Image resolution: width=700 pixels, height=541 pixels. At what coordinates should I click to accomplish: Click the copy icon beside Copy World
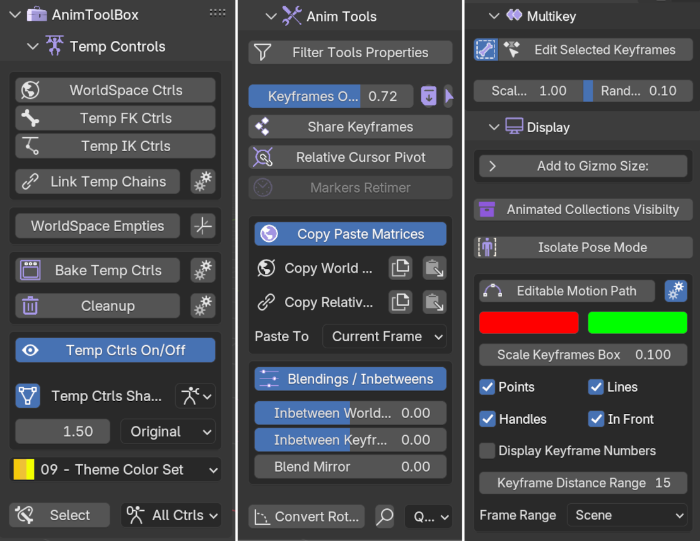400,268
